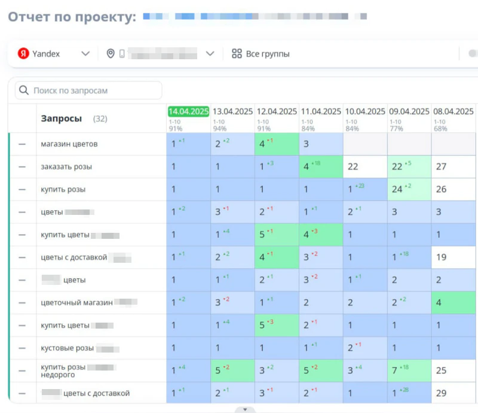Click the 10.04.2025 date column header
This screenshot has width=478, height=413.
[x=365, y=111]
